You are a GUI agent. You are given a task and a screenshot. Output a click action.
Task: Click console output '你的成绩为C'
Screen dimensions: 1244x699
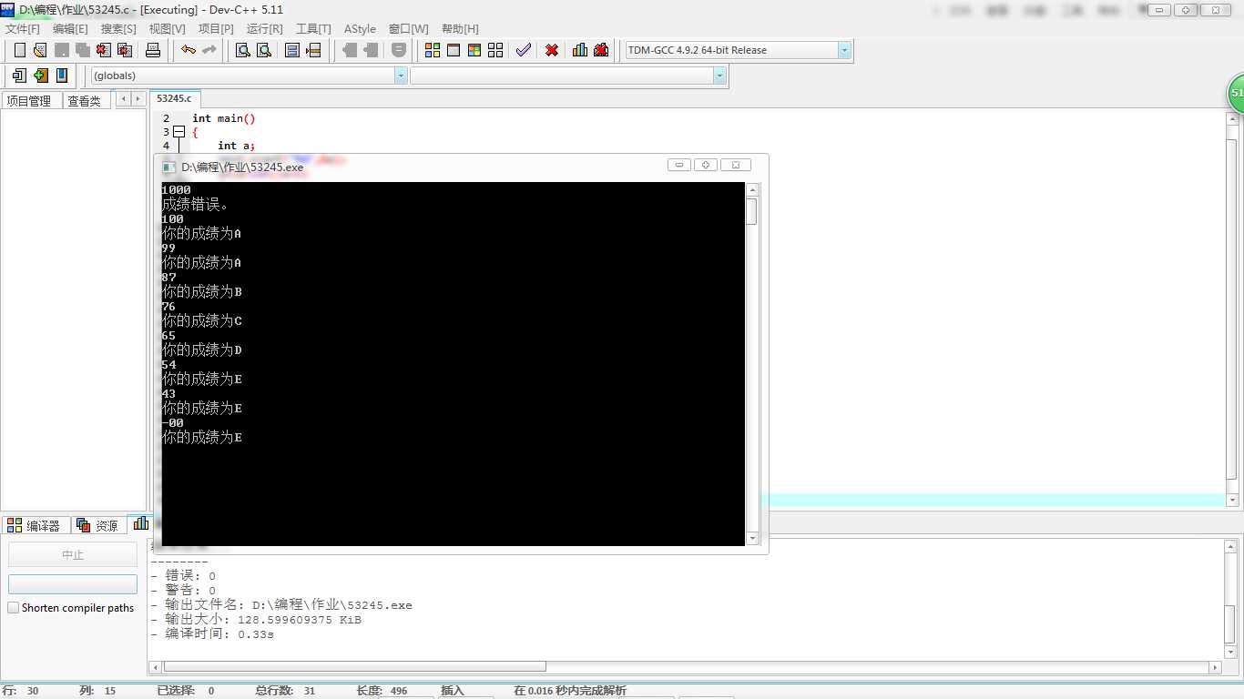202,321
